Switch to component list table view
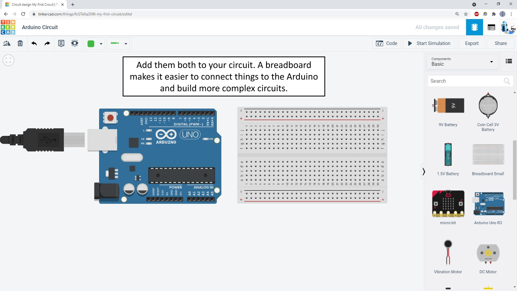This screenshot has width=517, height=291. (491, 27)
